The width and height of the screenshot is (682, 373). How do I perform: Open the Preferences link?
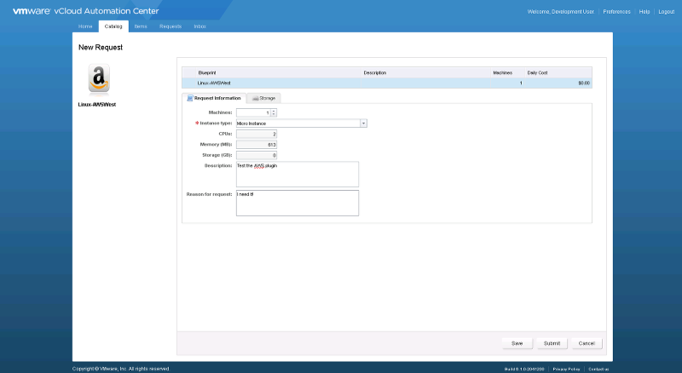616,12
